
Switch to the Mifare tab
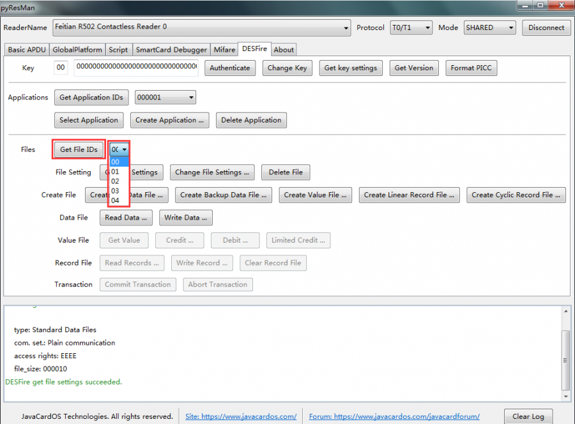(224, 49)
